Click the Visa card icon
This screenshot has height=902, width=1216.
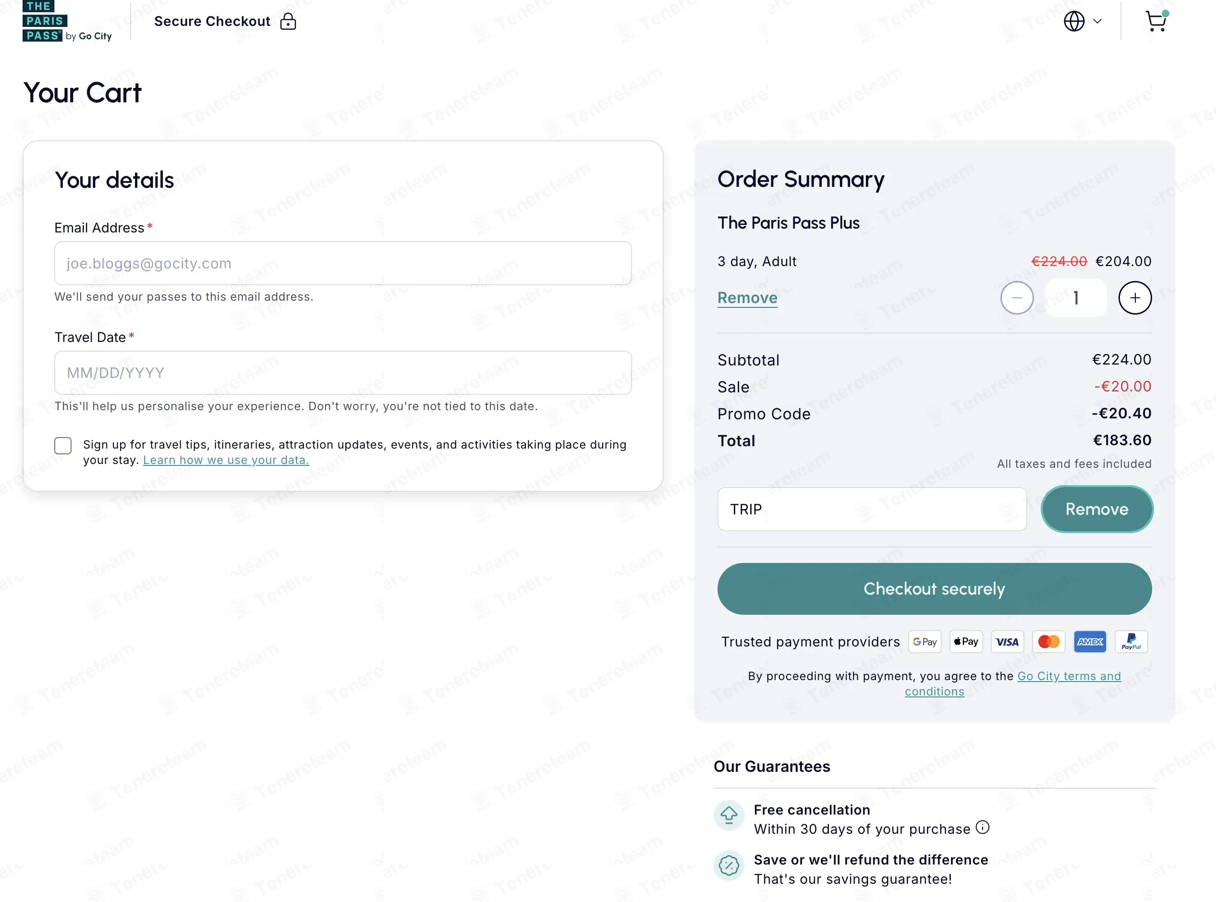[1007, 642]
